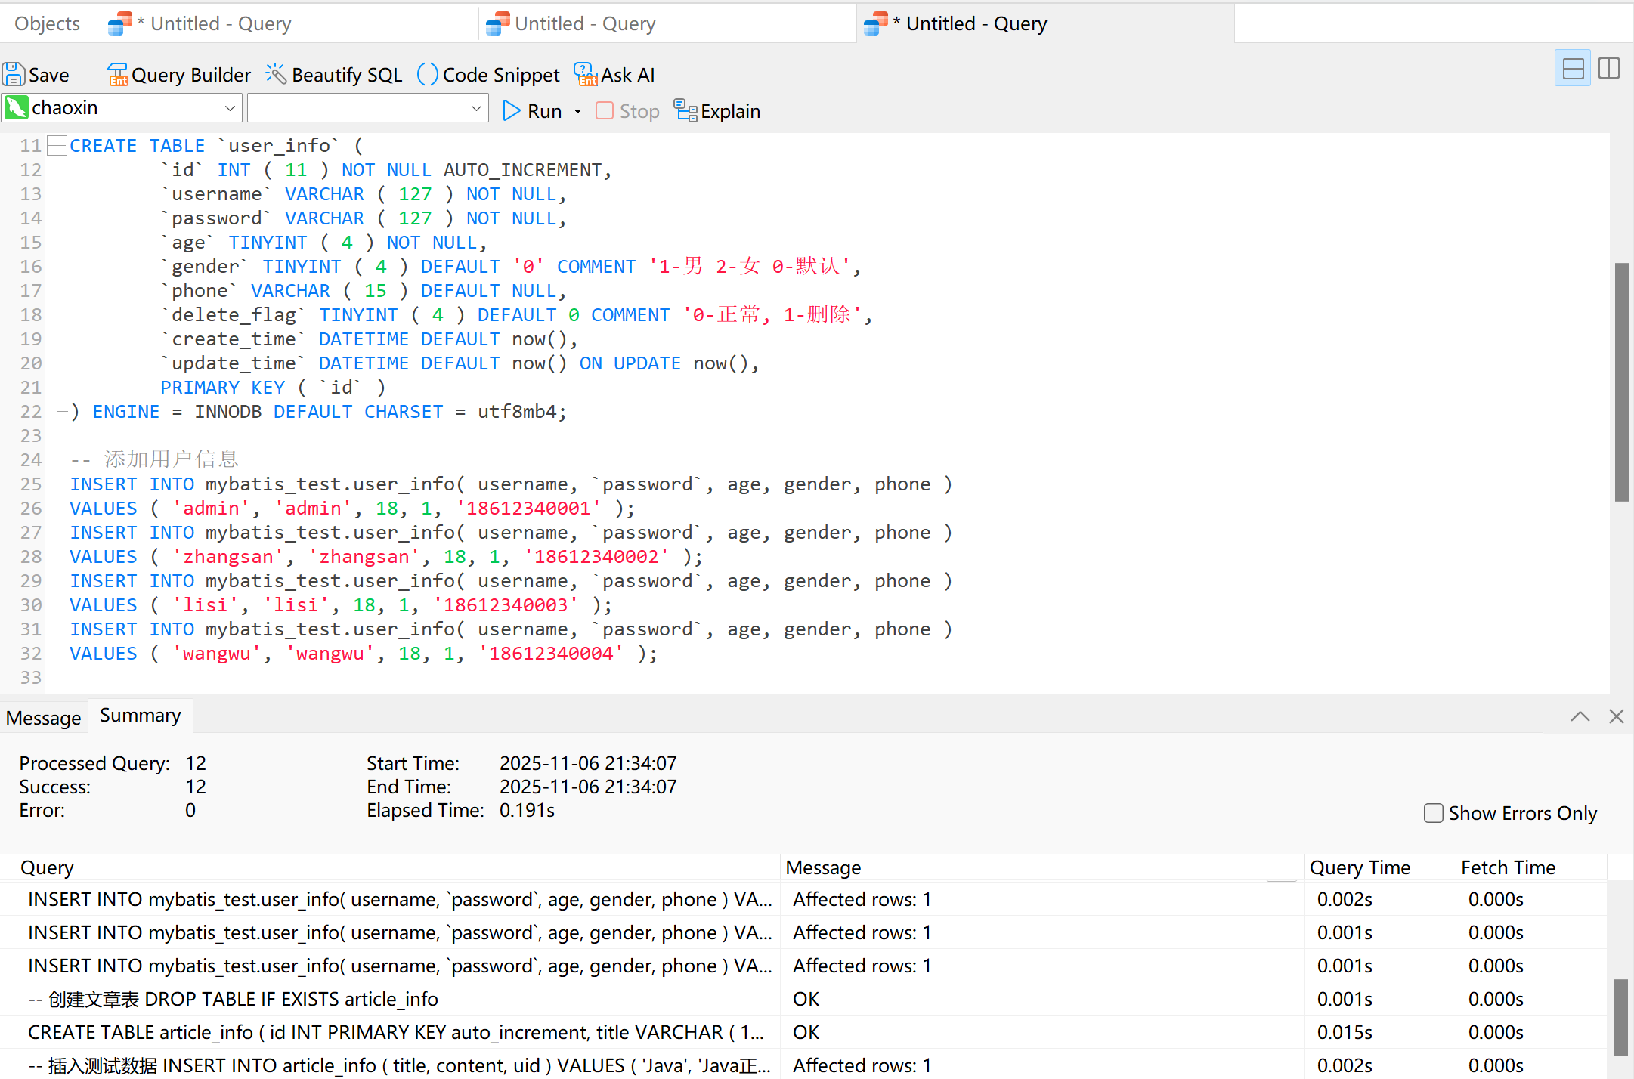Open the Code Snippet panel

coord(488,75)
